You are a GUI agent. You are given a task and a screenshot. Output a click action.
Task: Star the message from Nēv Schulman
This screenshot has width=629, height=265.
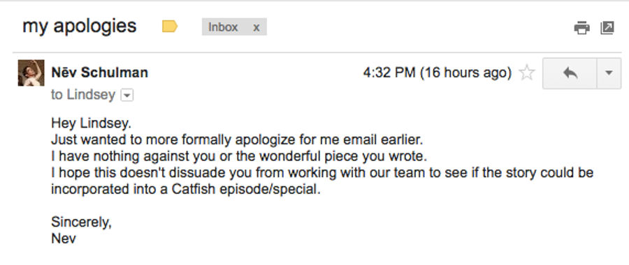pos(527,73)
